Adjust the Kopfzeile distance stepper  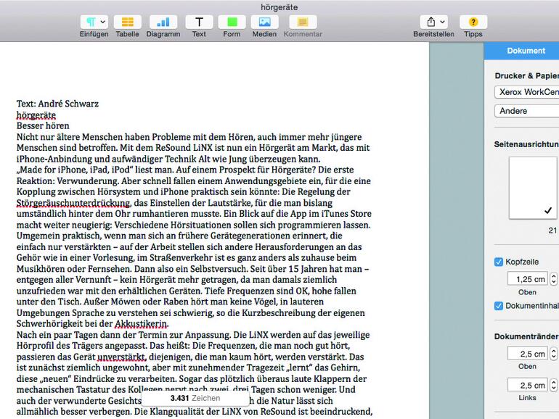coord(553,279)
